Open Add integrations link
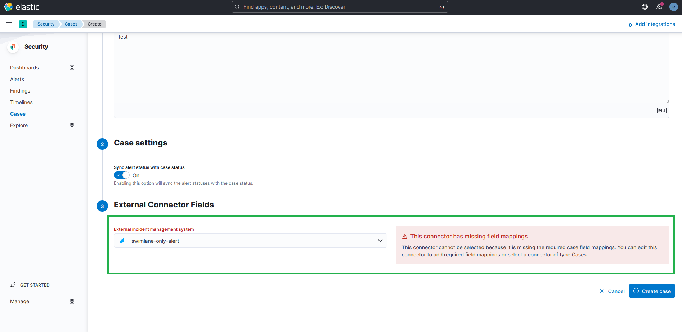682x332 pixels. (651, 24)
